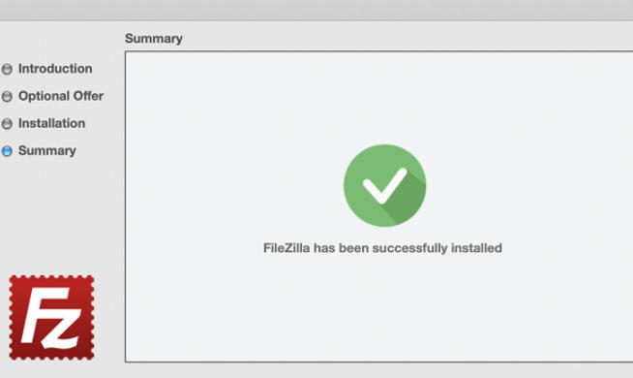Click the gray window title bar
This screenshot has height=378, width=633.
click(x=316, y=10)
